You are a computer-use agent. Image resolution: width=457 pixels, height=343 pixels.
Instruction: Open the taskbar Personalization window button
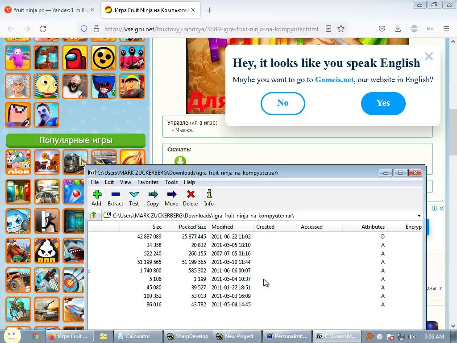[x=287, y=336]
